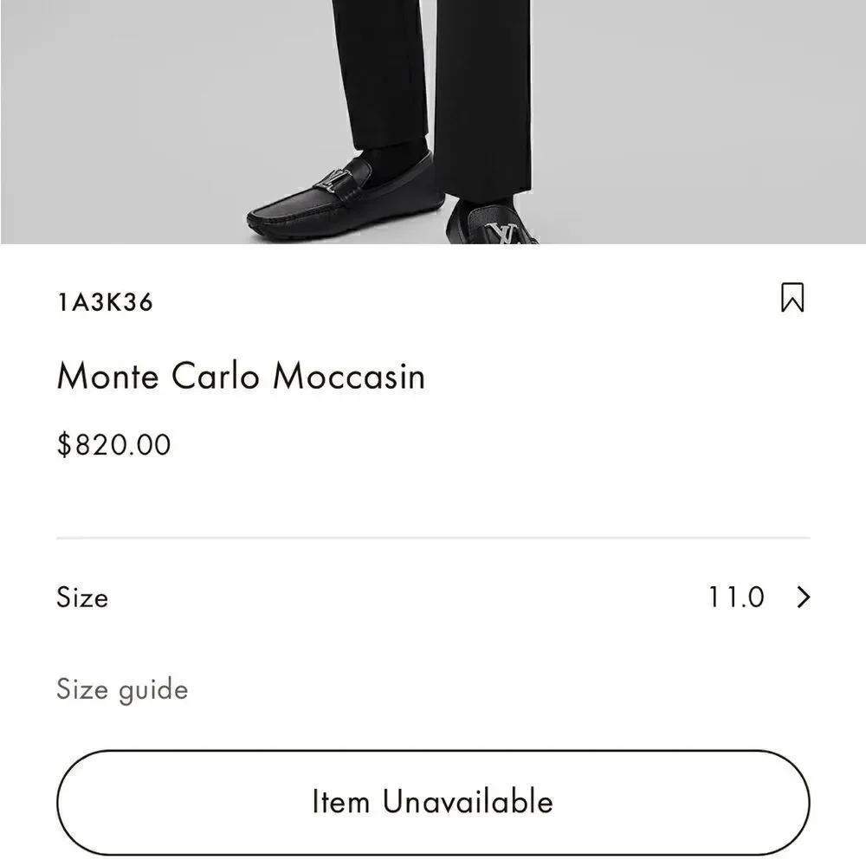
Task: Save the moccasin with the bookmark icon
Action: (x=792, y=297)
